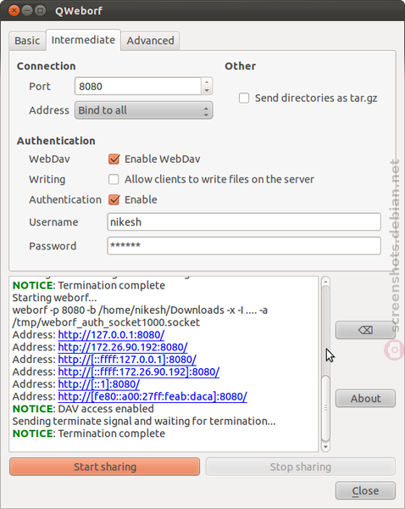Disable the Authentication Enable checkbox
Image resolution: width=405 pixels, height=509 pixels.
(114, 199)
